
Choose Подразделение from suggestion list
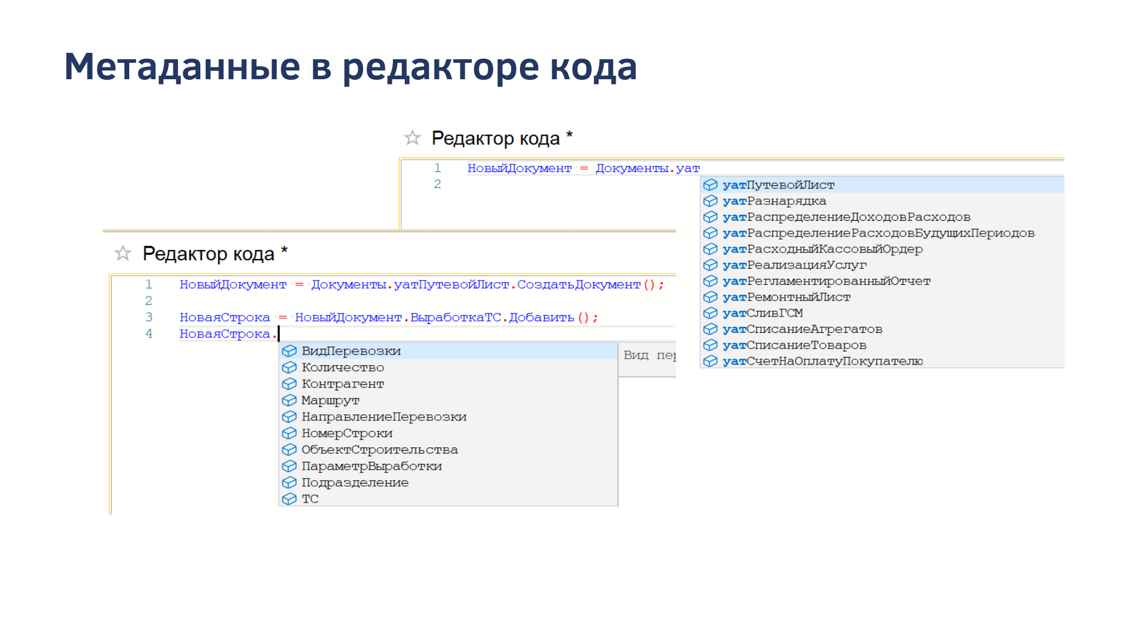355,483
